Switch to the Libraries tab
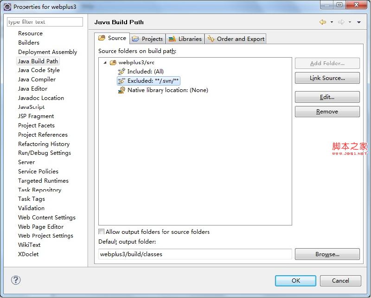This screenshot has height=298, width=371. pos(185,39)
